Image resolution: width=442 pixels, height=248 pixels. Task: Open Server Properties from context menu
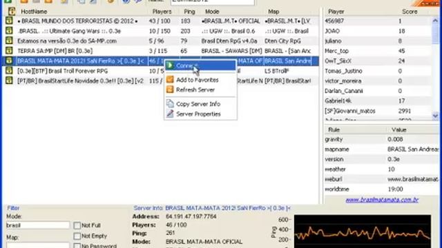point(200,114)
